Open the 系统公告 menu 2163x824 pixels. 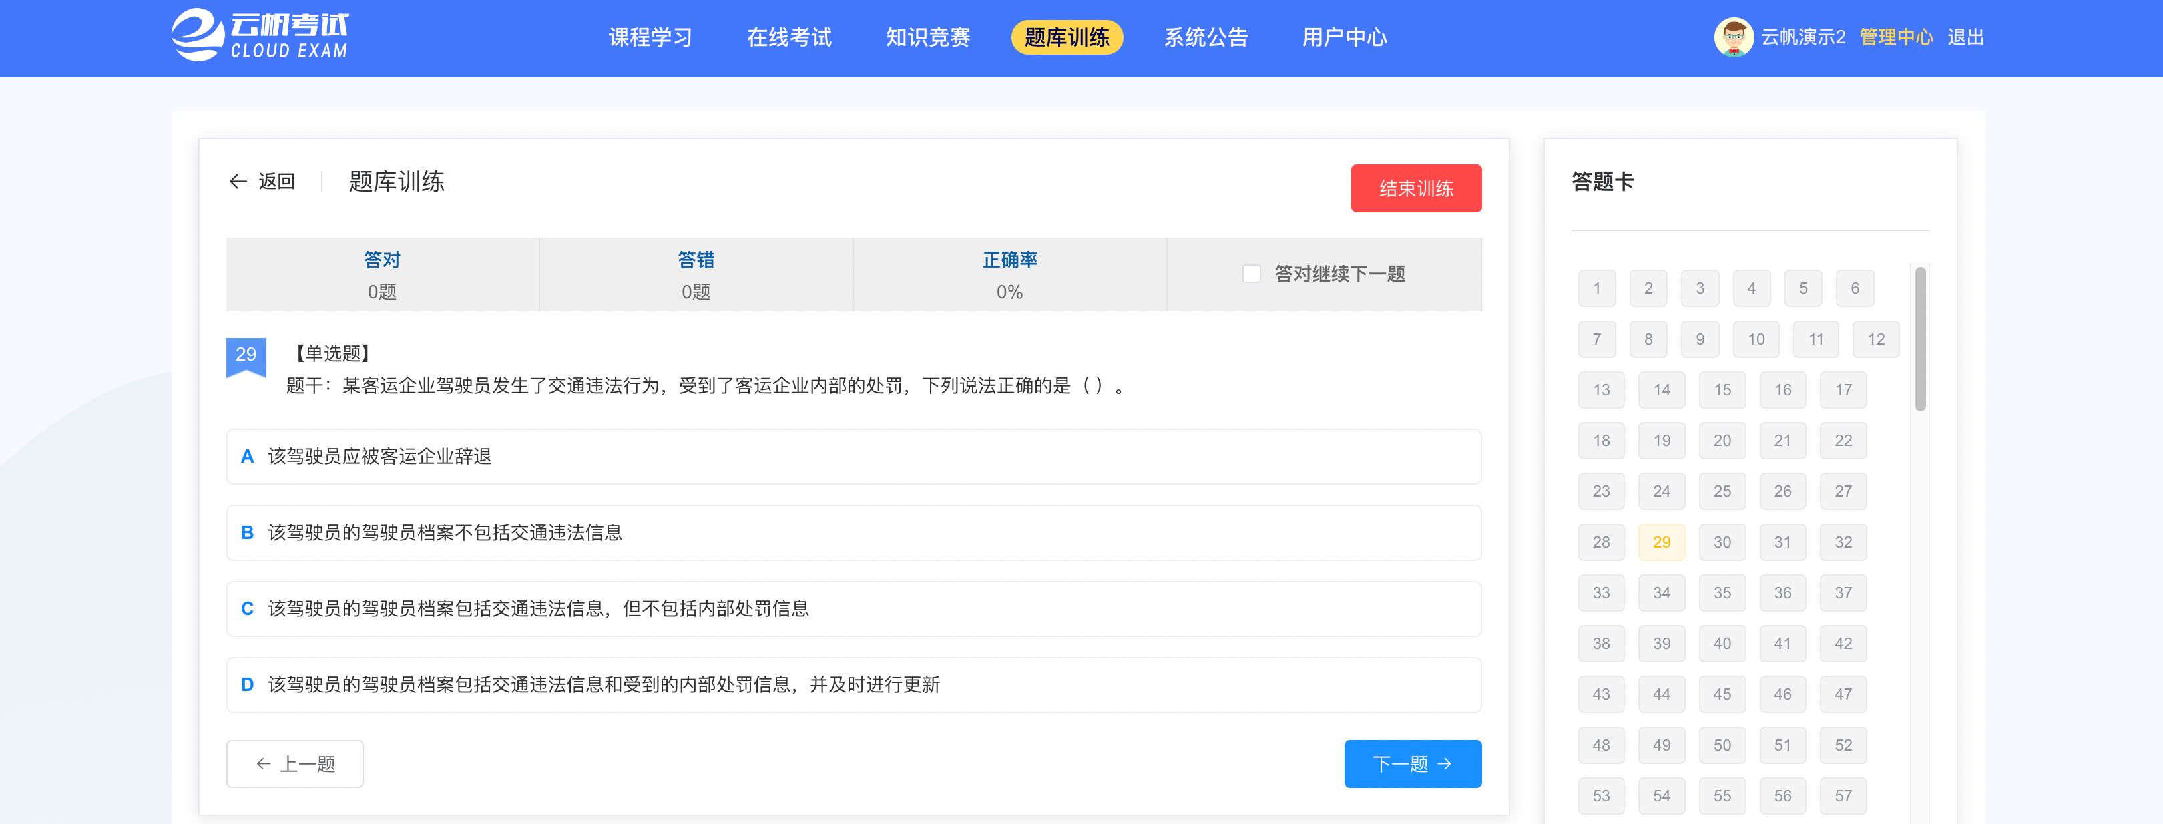point(1206,38)
